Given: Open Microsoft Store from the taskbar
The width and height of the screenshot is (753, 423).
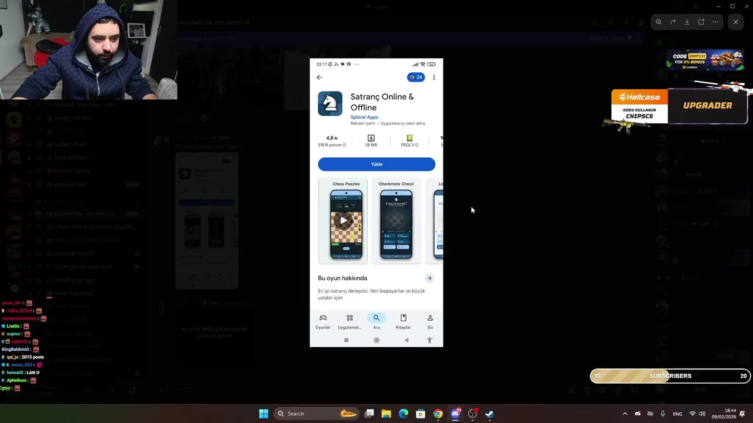Looking at the screenshot, I should pos(421,414).
